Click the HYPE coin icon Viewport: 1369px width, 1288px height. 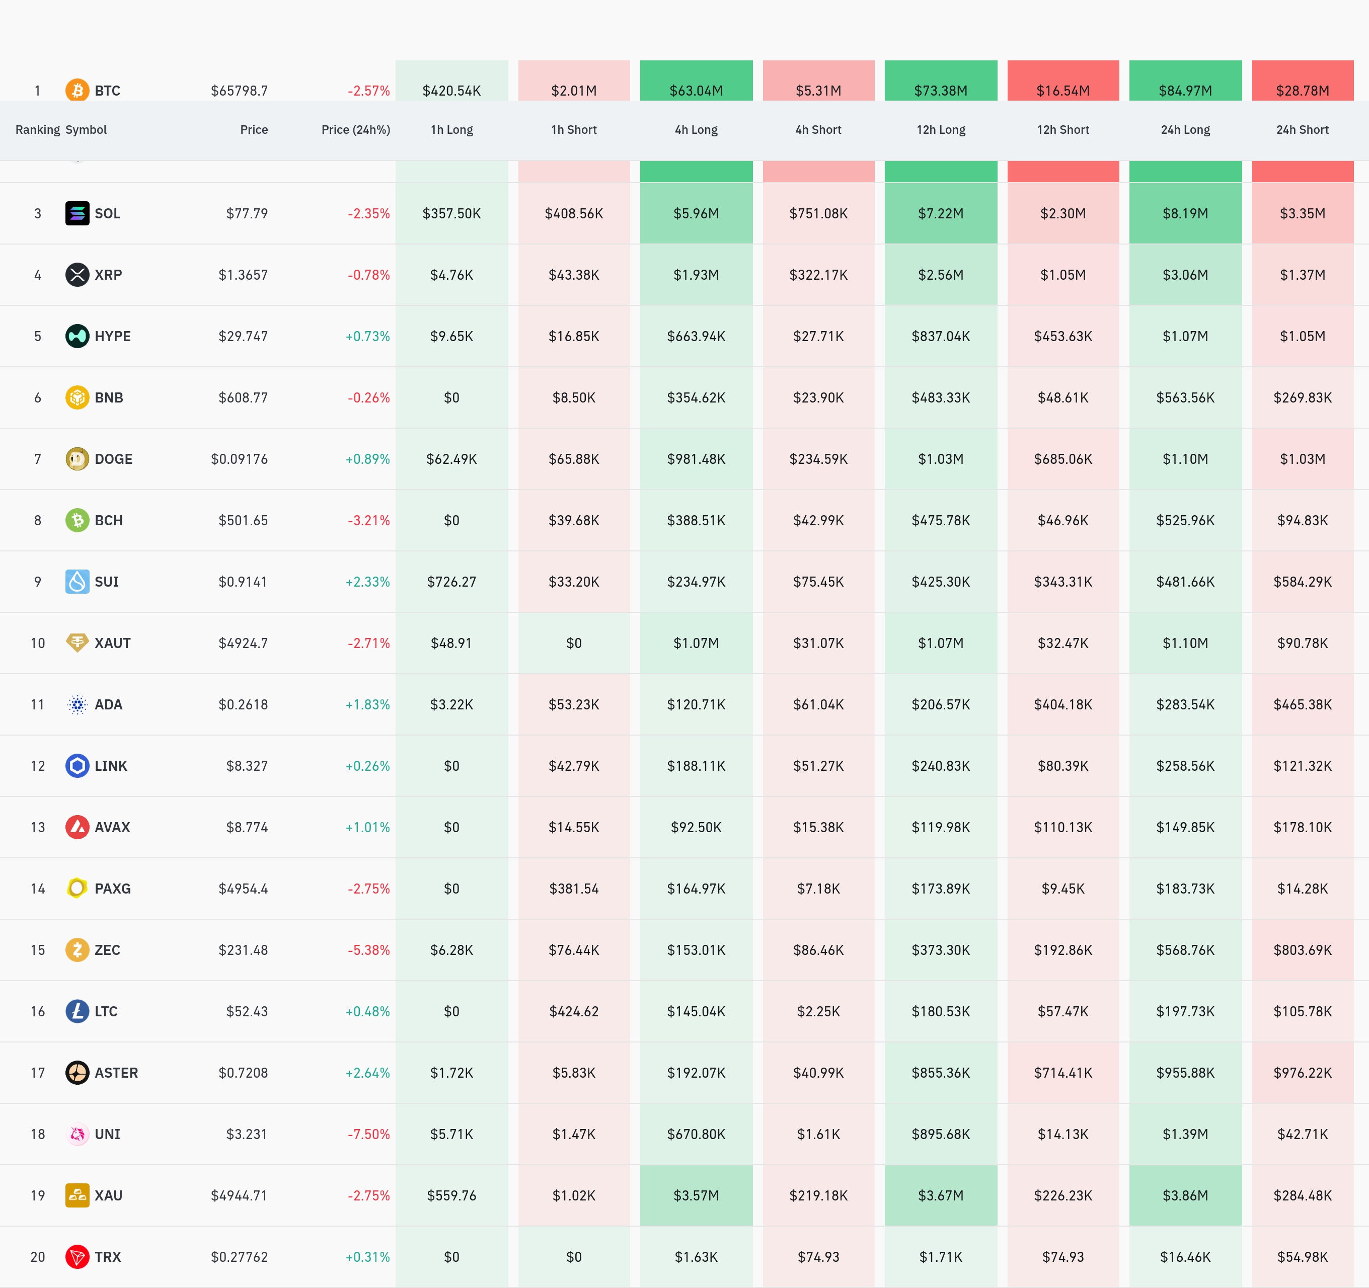pyautogui.click(x=77, y=336)
